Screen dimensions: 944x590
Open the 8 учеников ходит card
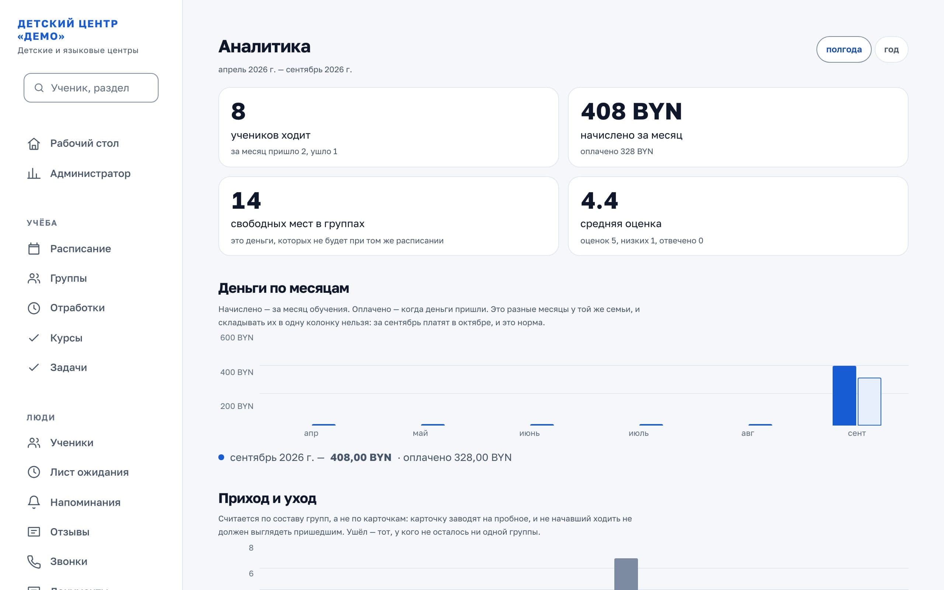(x=389, y=127)
